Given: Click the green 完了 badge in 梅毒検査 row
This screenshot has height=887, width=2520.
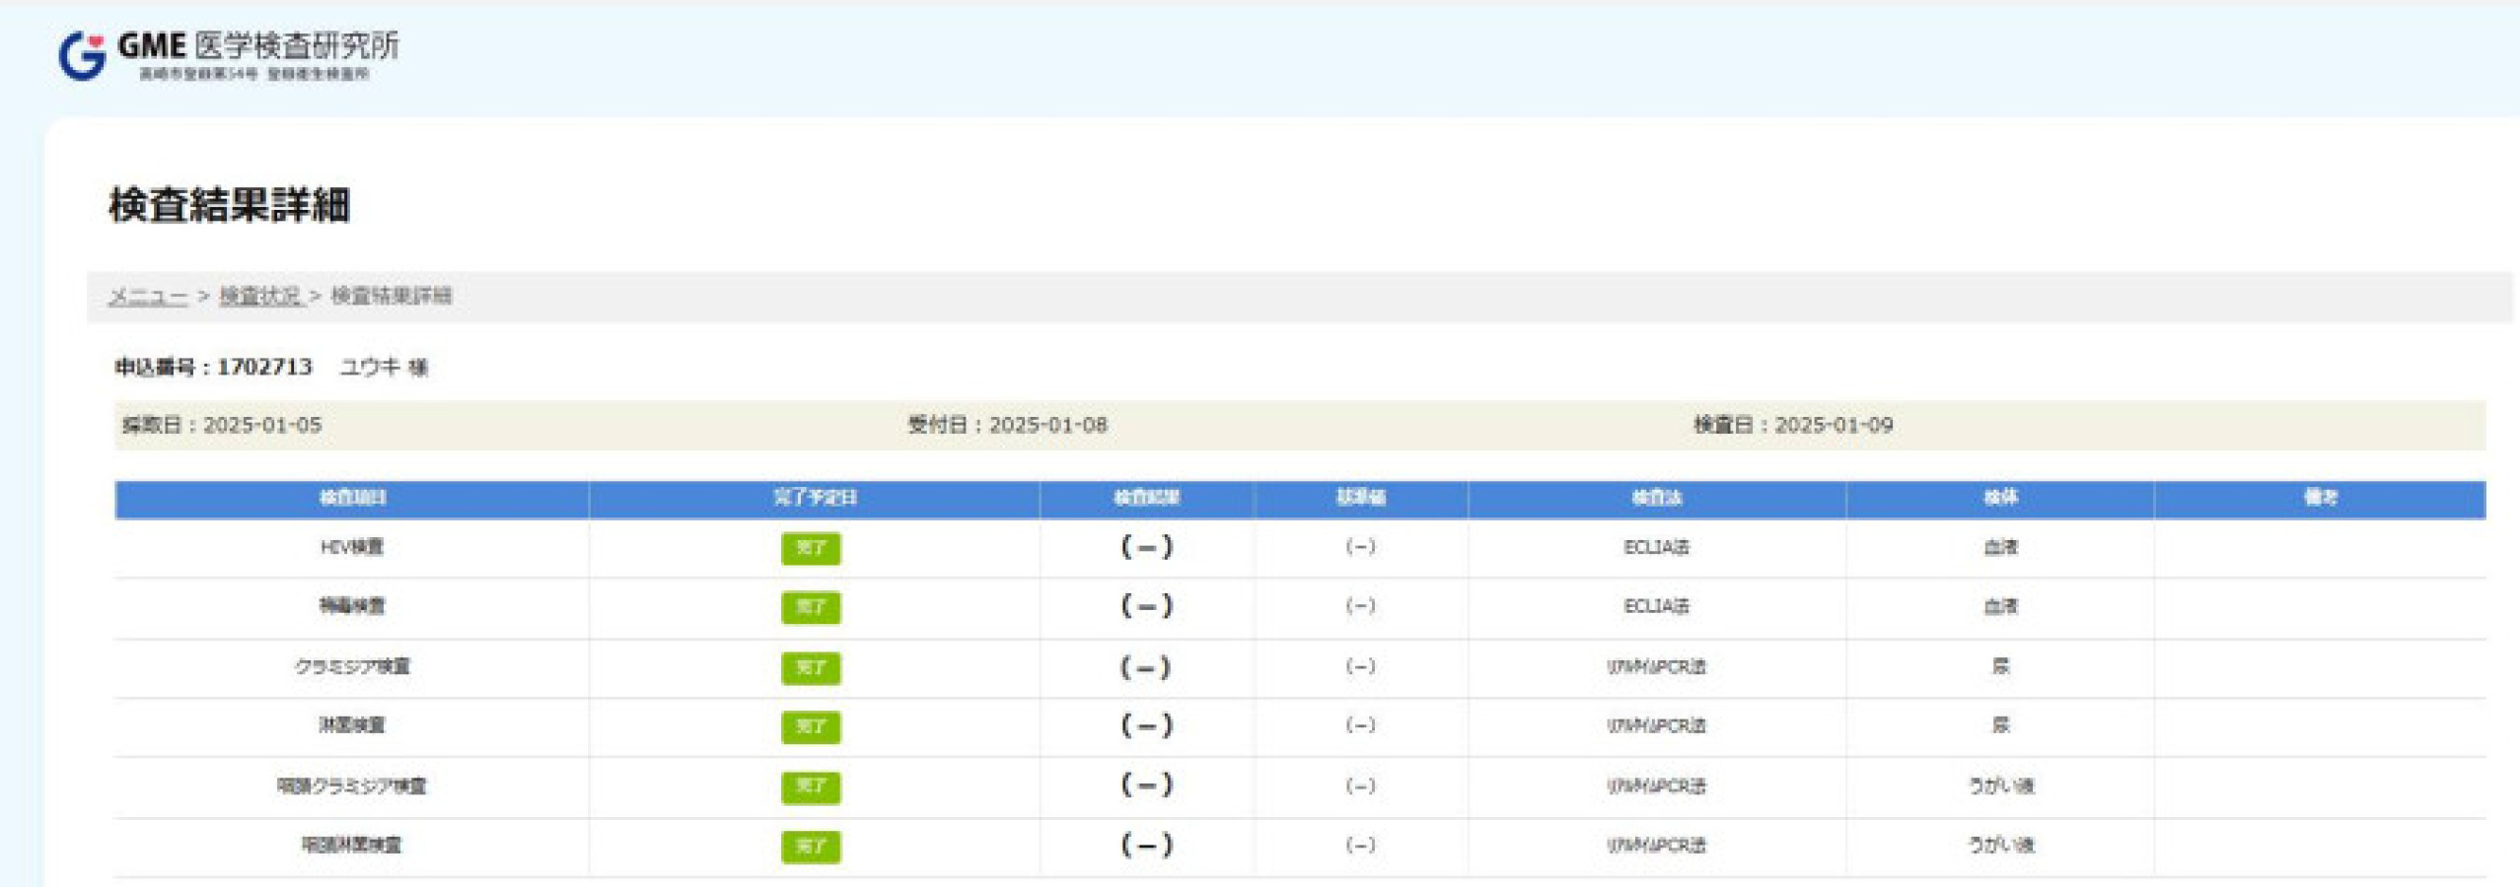Looking at the screenshot, I should point(811,607).
